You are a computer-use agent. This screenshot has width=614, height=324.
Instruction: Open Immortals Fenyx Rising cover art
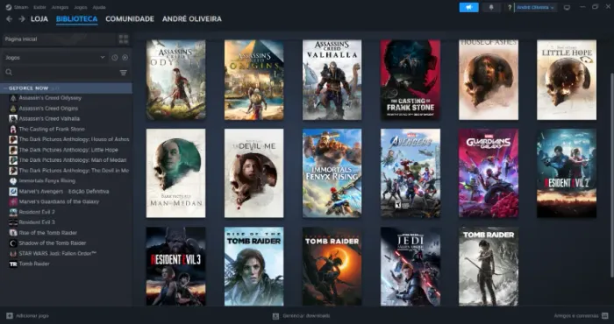click(x=332, y=173)
